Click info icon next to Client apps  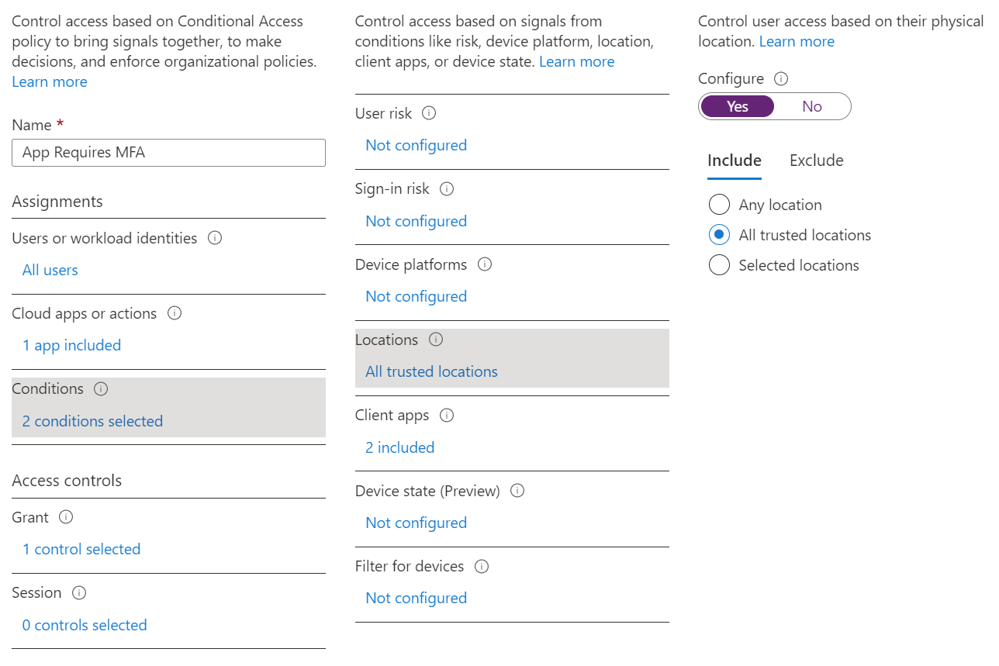(447, 416)
